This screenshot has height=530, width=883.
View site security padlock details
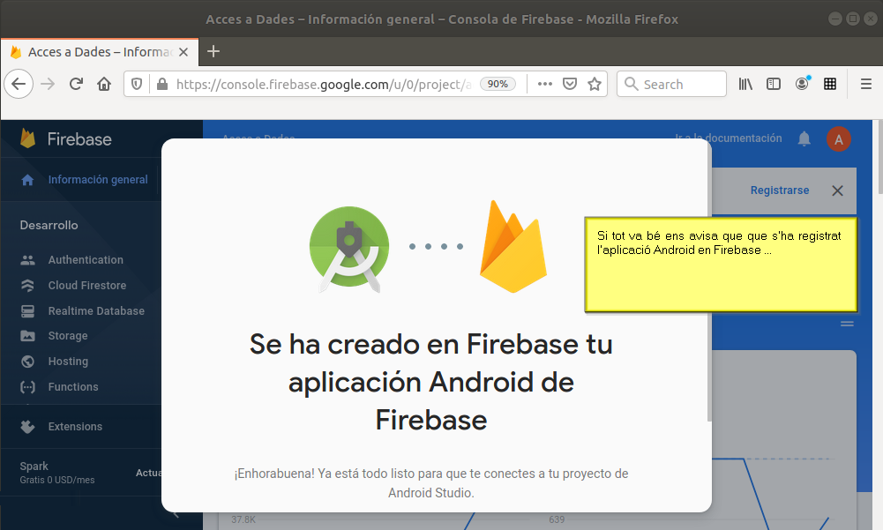162,85
